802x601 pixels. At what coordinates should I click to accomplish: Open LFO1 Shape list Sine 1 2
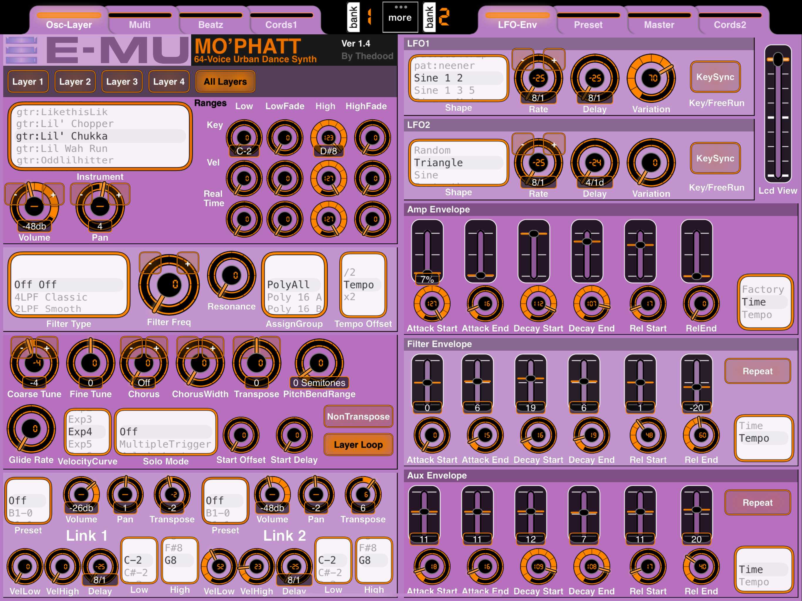(458, 78)
